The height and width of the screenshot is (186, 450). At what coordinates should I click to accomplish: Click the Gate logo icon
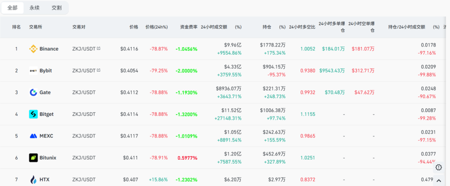[33, 92]
